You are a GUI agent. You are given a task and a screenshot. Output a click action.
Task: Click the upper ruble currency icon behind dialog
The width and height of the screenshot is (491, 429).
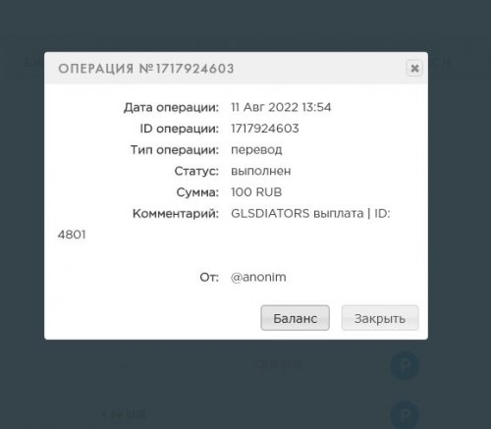pyautogui.click(x=405, y=364)
